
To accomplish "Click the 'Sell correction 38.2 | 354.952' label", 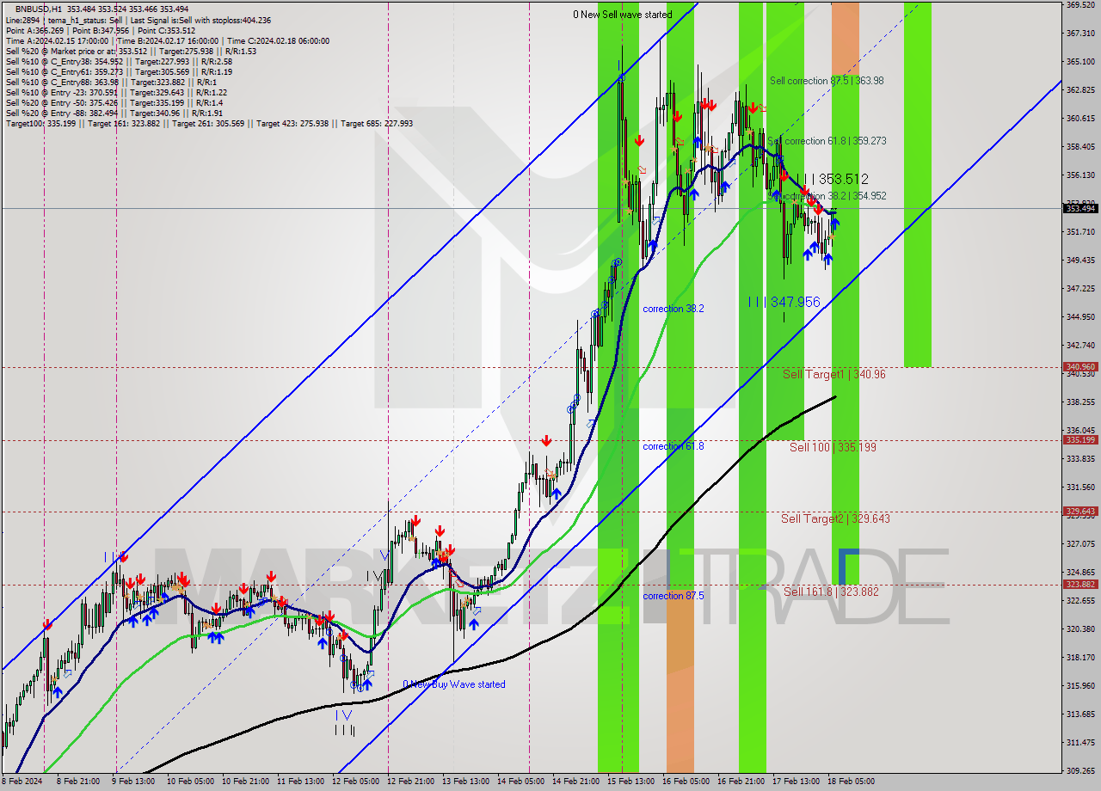I will [x=827, y=196].
